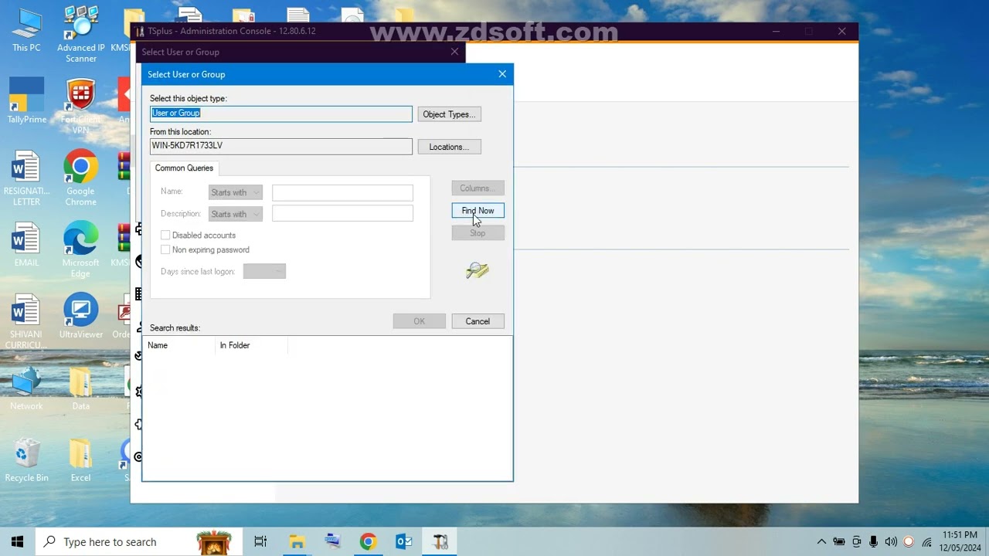Select the EMAIL Word document icon
Screen dimensions: 989x556
pyautogui.click(x=26, y=245)
